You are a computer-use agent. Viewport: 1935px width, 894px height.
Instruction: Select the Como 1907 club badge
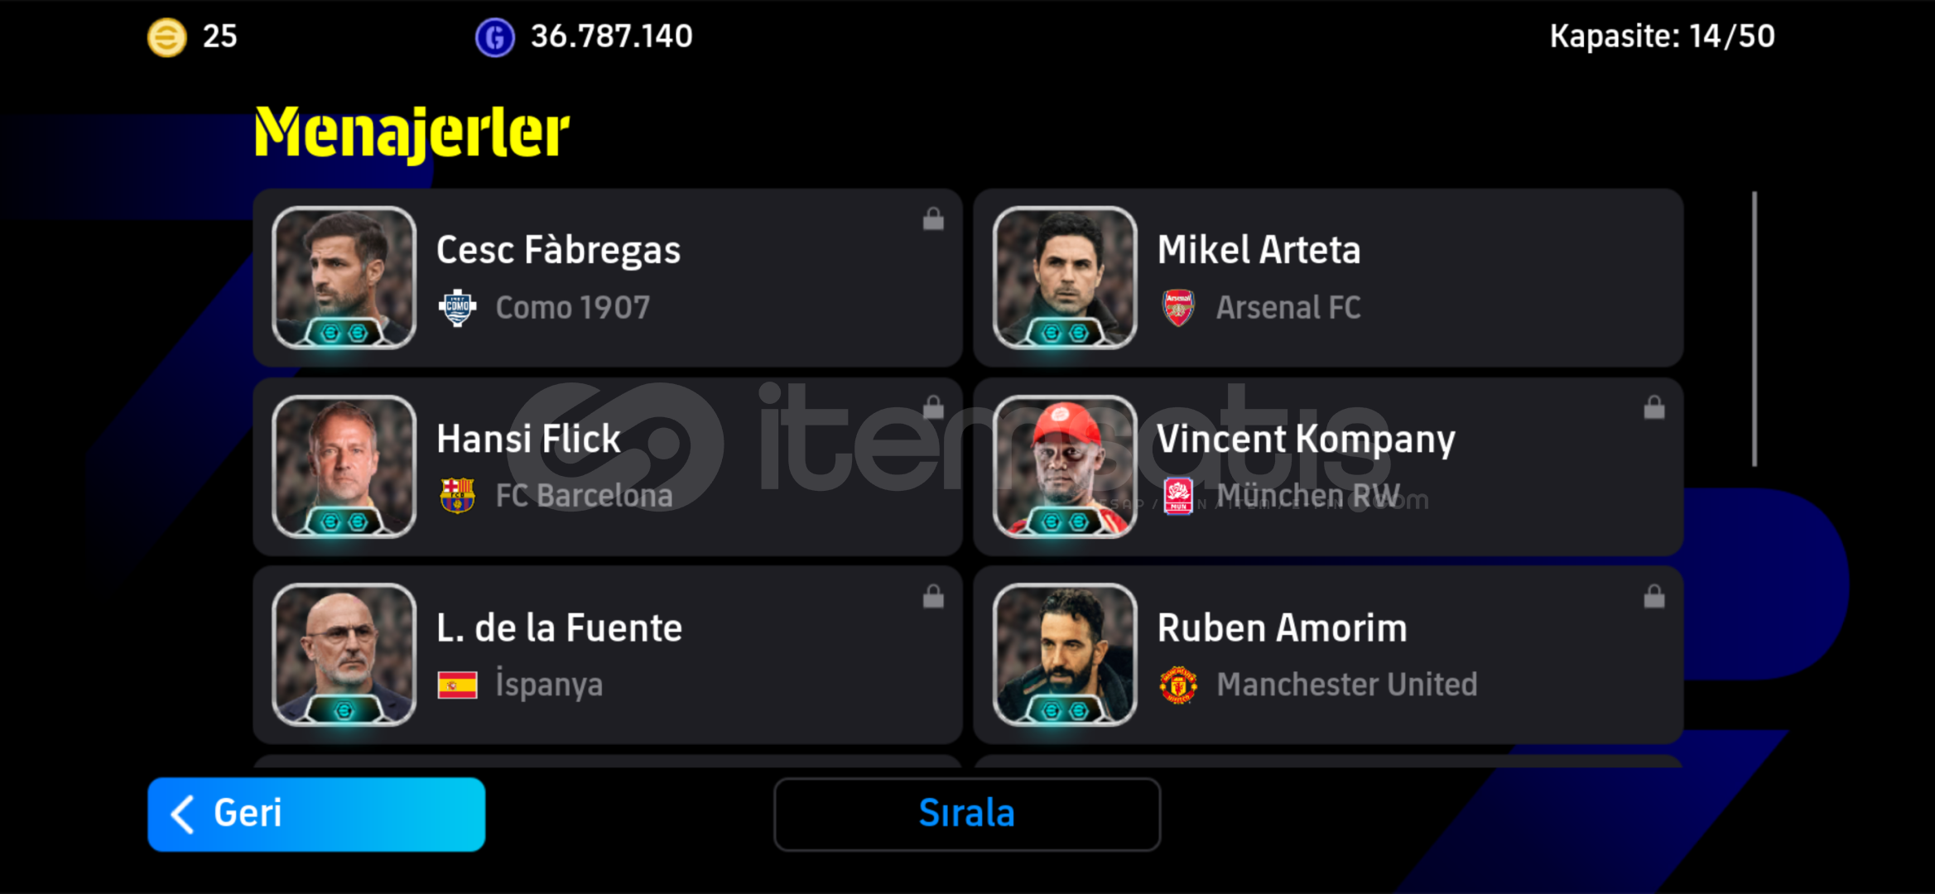point(457,308)
